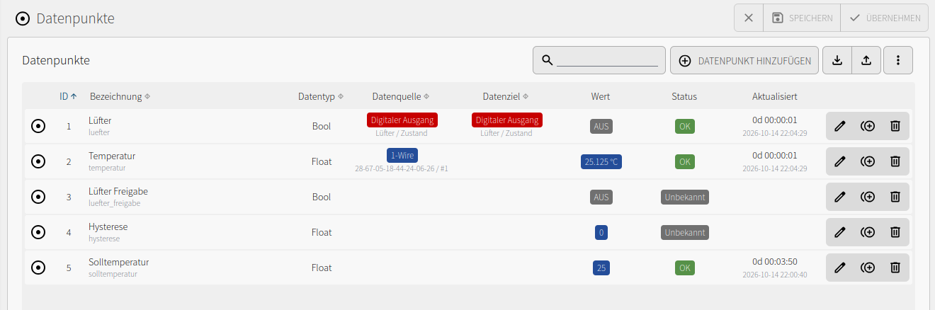Screen dimensions: 935x310
Task: Duplicate the Lüfter Freigabe datapoint
Action: 868,197
